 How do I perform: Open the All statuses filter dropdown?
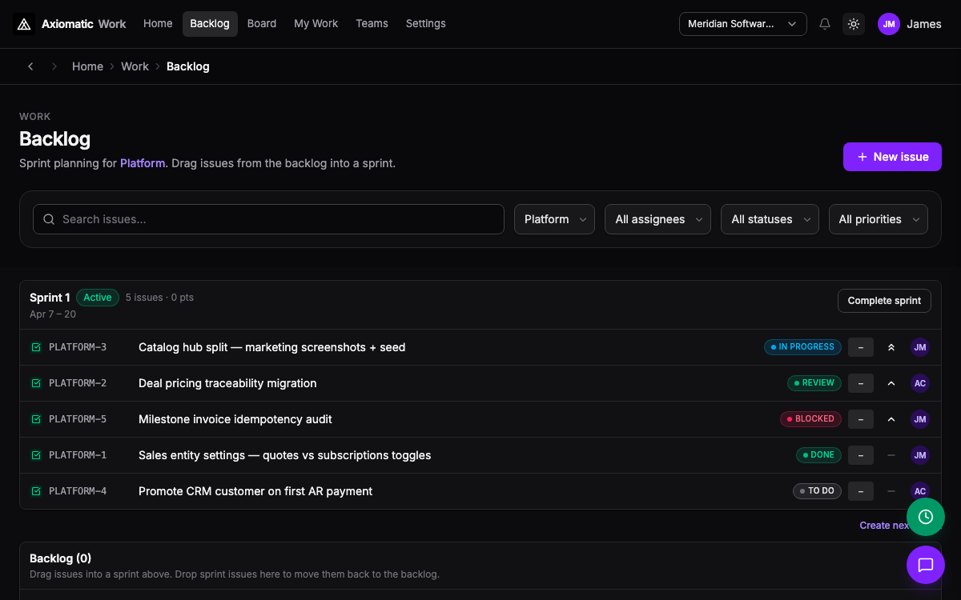(x=770, y=219)
